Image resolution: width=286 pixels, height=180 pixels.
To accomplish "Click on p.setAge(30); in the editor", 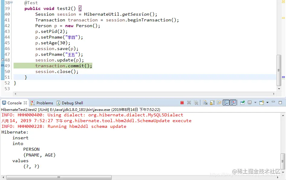I will (x=53, y=43).
